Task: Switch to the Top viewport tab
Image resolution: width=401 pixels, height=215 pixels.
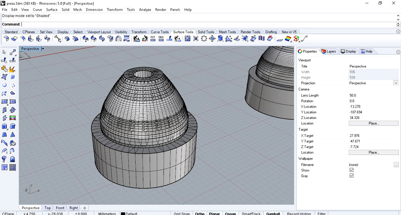Action: [x=47, y=208]
